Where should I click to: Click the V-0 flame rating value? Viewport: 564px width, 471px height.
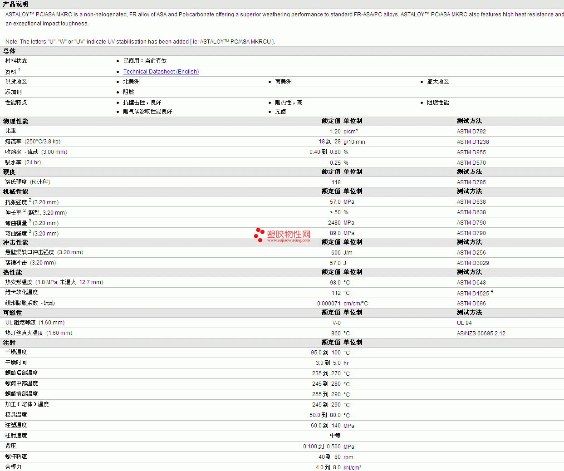pyautogui.click(x=336, y=323)
